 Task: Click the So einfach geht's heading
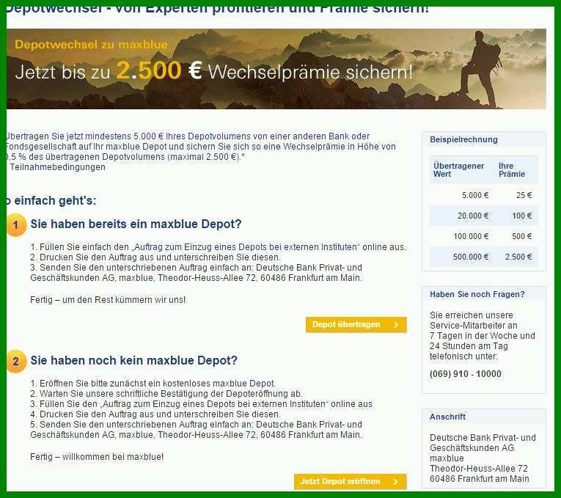coord(51,201)
